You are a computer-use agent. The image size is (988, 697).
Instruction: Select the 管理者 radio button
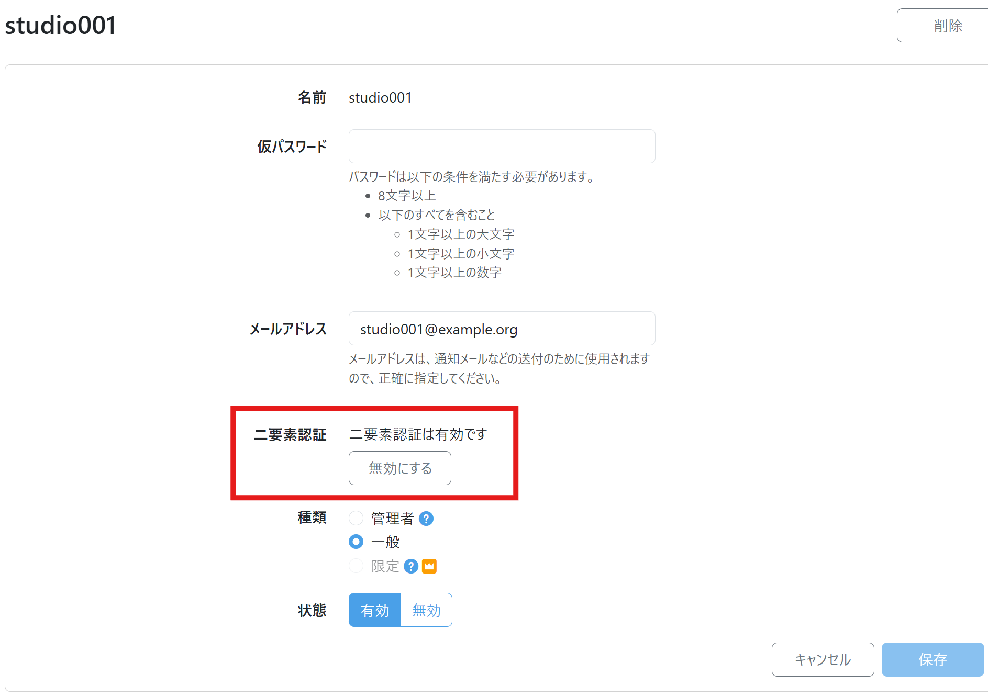356,518
